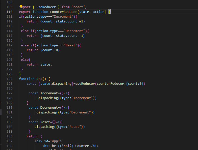198x150 pixels.
Task: Click the yellow lightbulb quick-fix icon
Action: (x=21, y=6)
